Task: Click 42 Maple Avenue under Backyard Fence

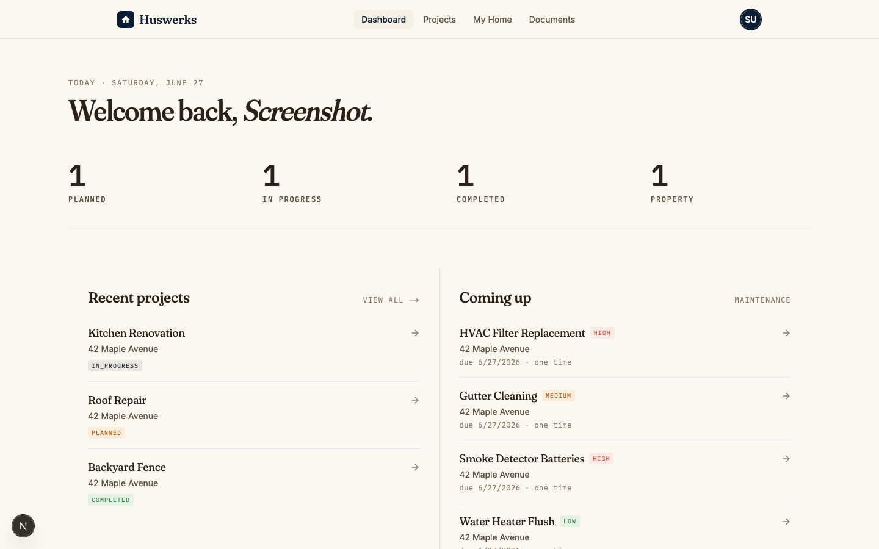Action: point(123,483)
